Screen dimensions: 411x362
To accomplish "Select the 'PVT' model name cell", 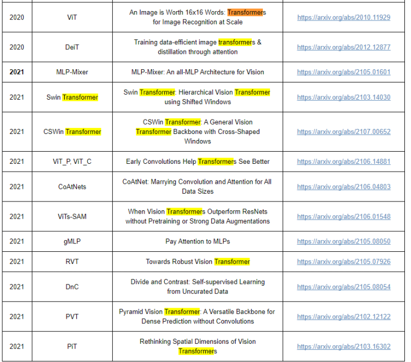I will [x=72, y=317].
